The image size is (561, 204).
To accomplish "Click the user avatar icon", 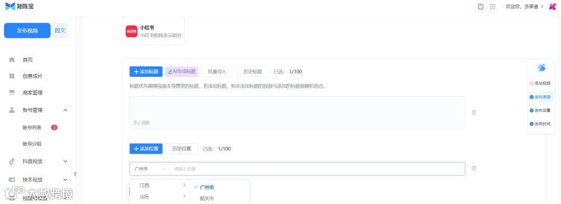I will point(553,6).
